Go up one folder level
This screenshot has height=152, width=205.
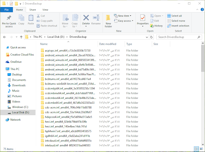[21, 37]
